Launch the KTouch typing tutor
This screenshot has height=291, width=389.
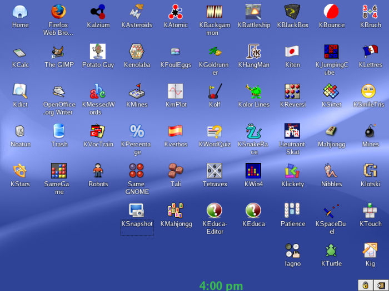(370, 211)
